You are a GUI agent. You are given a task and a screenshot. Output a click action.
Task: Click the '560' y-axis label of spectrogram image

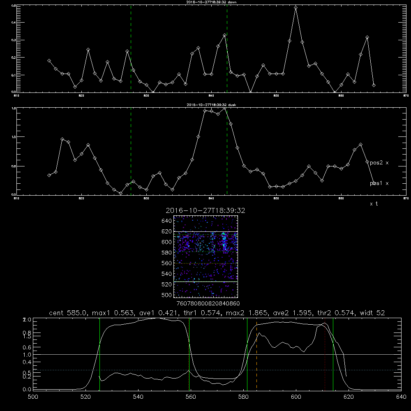pyautogui.click(x=167, y=263)
